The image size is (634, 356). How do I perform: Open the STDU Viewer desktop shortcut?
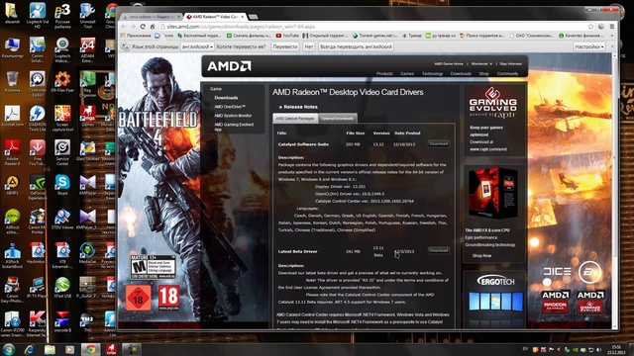point(62,220)
